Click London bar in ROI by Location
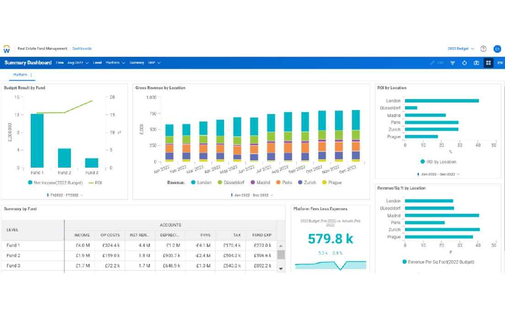Screen dimensions: 505x316 click(x=442, y=101)
